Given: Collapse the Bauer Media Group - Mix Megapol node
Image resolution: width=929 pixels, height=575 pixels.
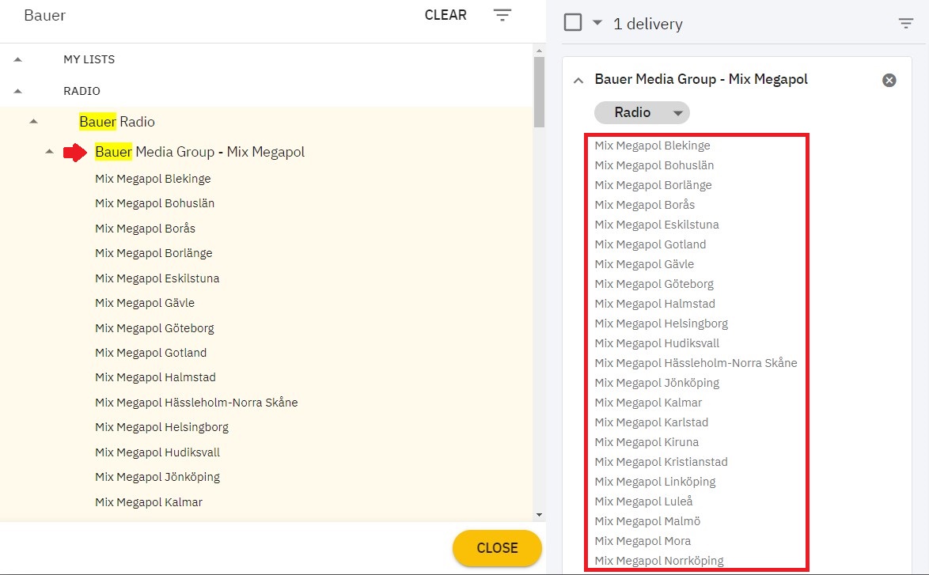Looking at the screenshot, I should tap(49, 152).
